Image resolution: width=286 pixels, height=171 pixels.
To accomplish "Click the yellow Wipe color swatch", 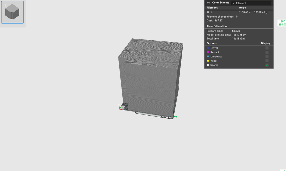I will pos(208,61).
